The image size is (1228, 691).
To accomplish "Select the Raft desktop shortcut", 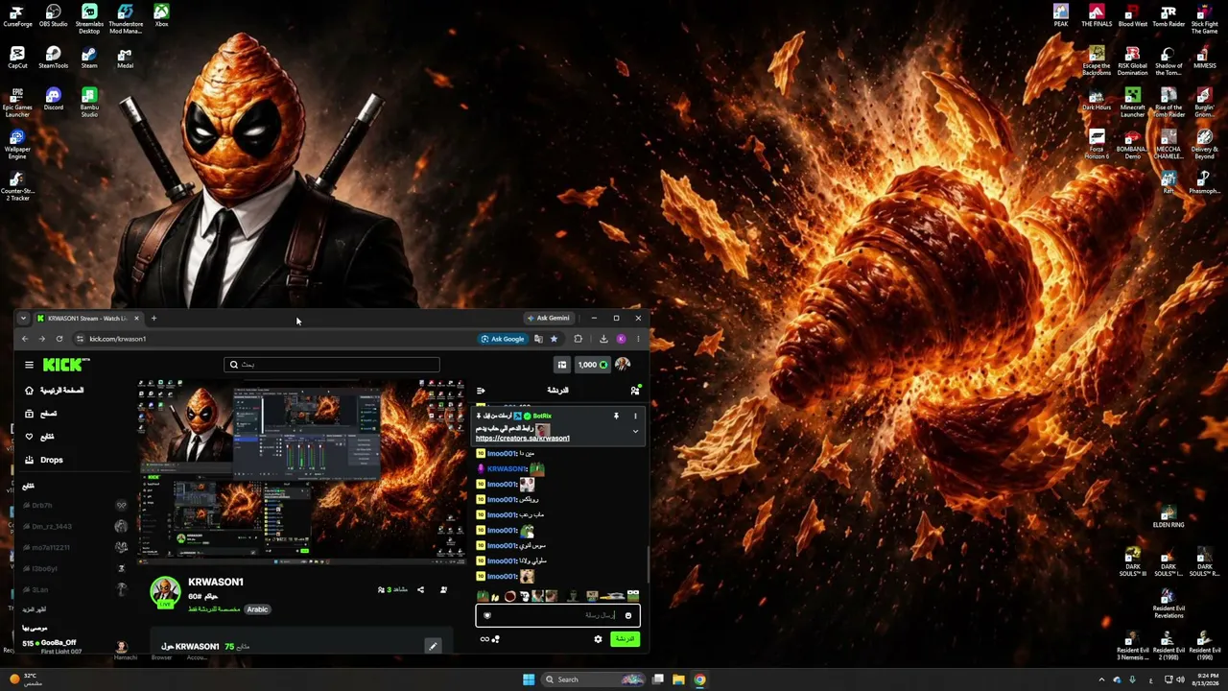I will point(1169,181).
